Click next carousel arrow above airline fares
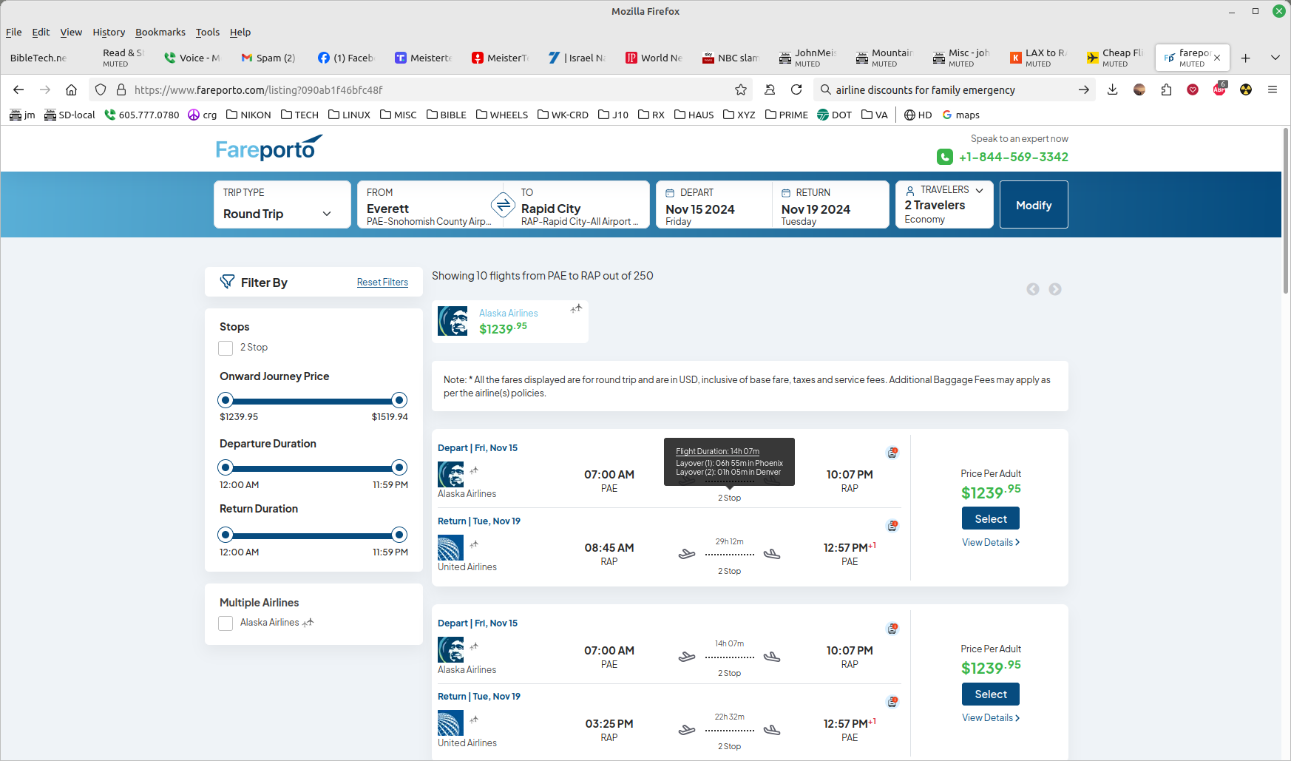Image resolution: width=1291 pixels, height=761 pixels. [x=1054, y=289]
